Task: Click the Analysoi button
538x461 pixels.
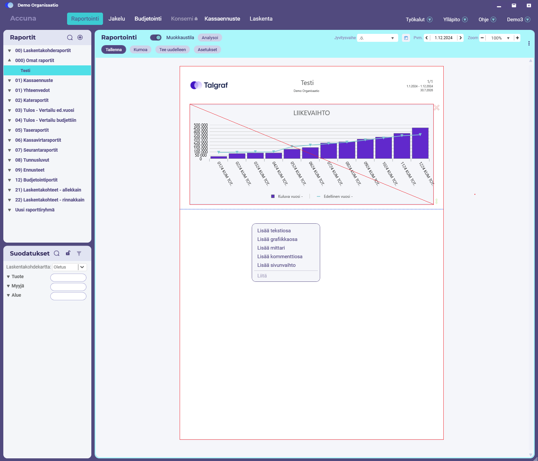Action: coord(210,38)
